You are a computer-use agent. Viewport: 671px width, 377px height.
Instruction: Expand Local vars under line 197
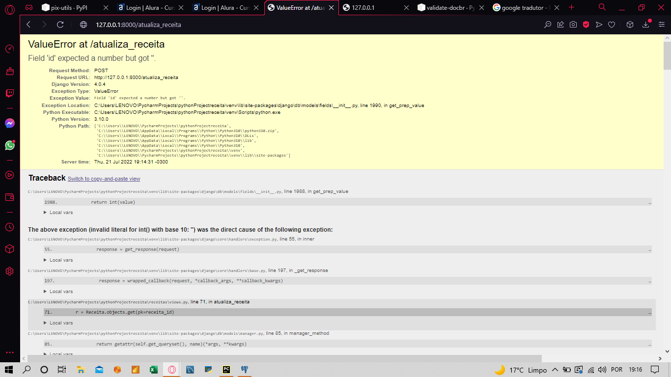[58, 292]
